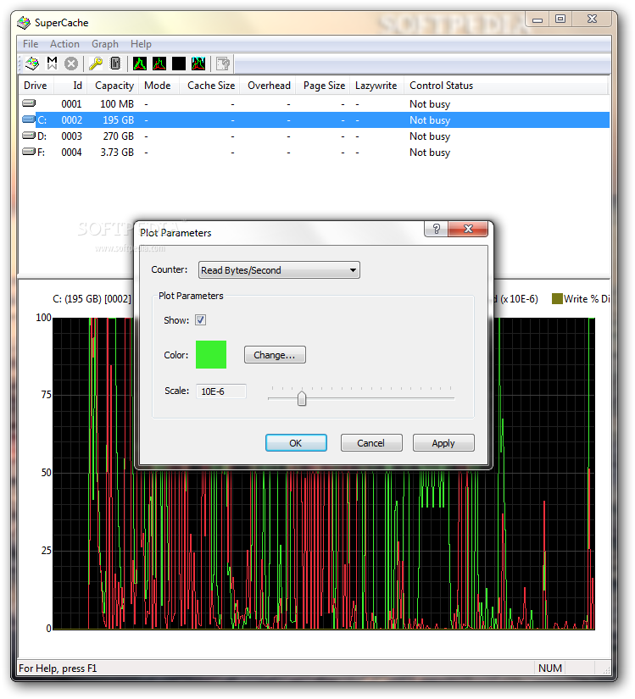635x699 pixels.
Task: Click the gray X stop icon
Action: point(71,64)
